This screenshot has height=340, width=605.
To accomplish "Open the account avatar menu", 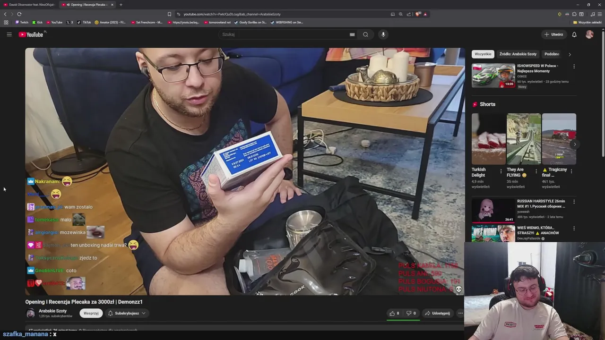I will pyautogui.click(x=589, y=34).
